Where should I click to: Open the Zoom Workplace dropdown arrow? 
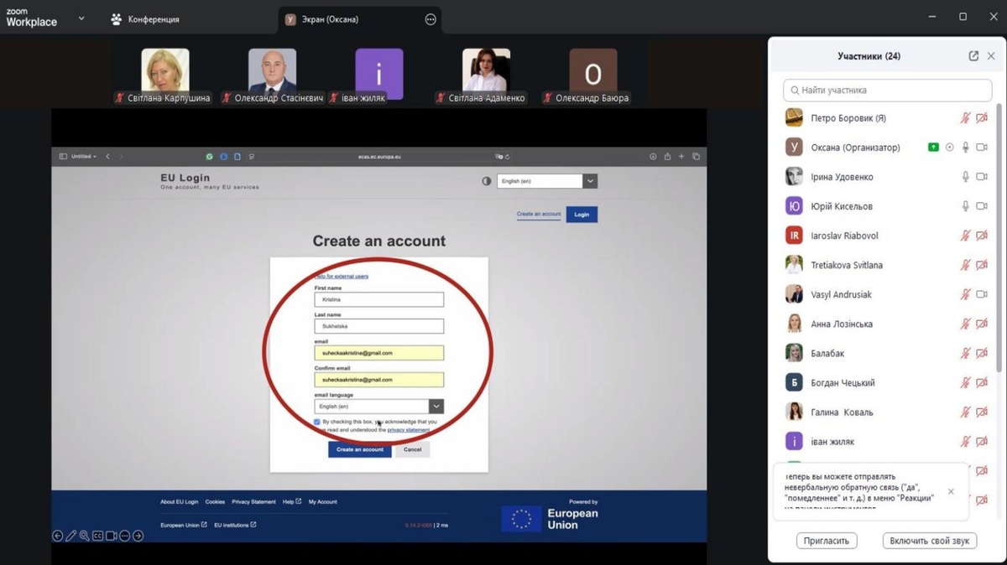(81, 18)
